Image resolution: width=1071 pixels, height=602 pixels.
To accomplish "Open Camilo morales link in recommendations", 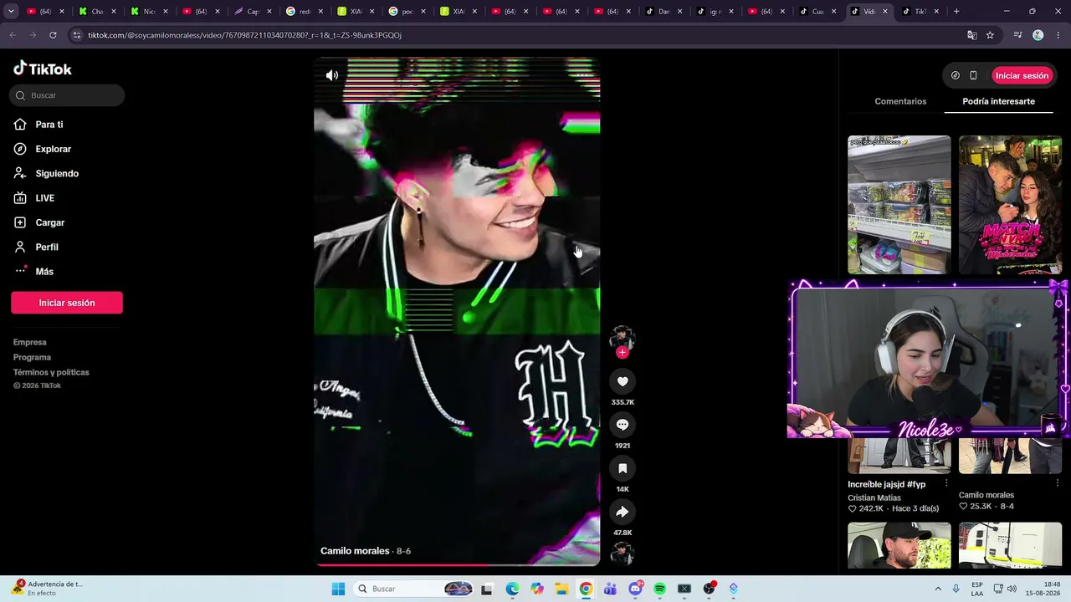I will tap(986, 495).
